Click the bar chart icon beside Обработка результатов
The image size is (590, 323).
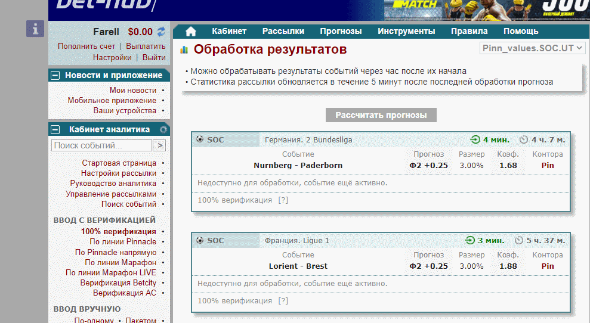pyautogui.click(x=184, y=49)
